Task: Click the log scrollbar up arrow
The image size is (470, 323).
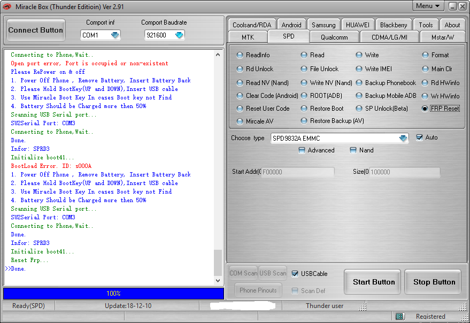Action: (218, 55)
